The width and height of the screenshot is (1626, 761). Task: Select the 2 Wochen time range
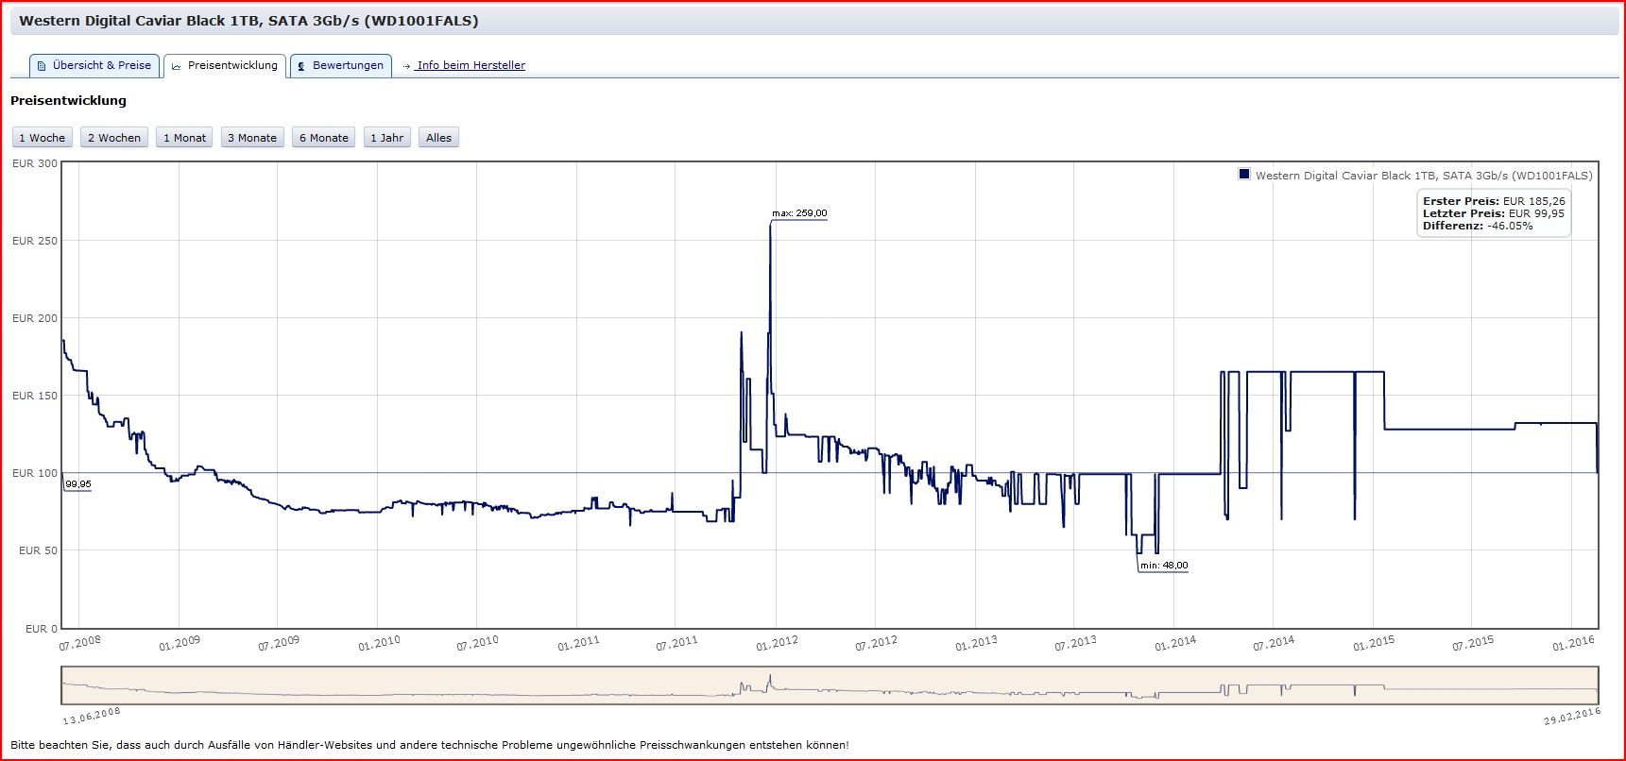114,138
